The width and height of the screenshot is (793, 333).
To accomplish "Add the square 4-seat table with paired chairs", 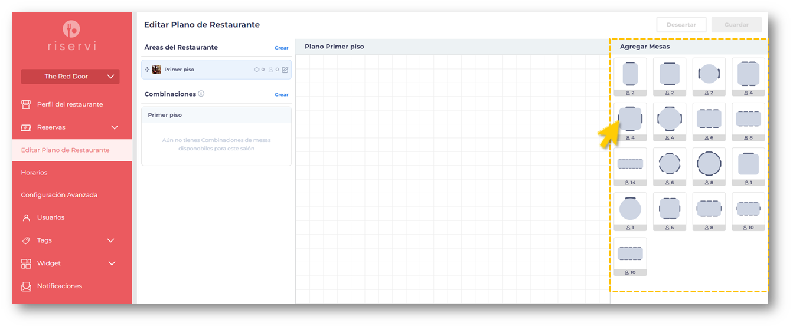I will [x=748, y=77].
